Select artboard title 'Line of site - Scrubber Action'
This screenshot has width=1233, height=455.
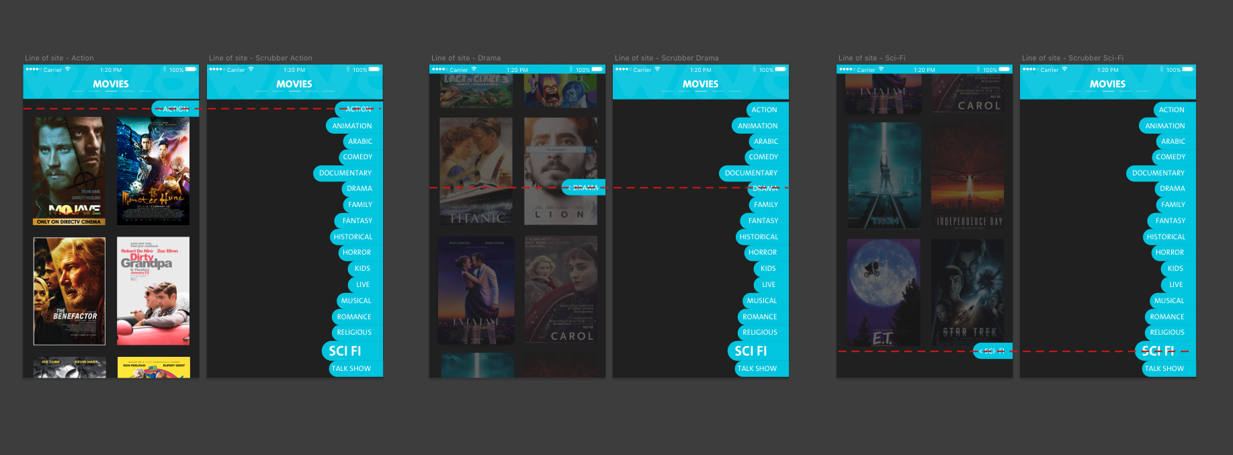point(261,58)
